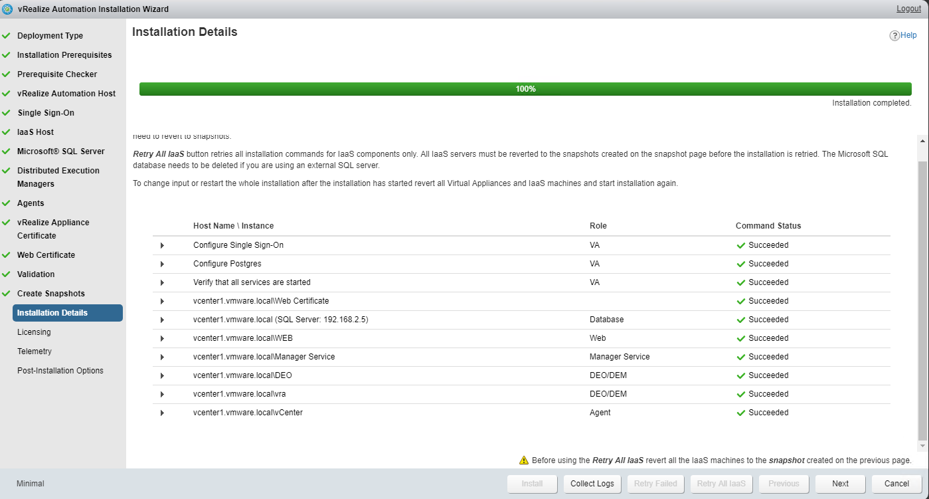Expand the vcenter1.vmware.local\WEB row
This screenshot has width=929, height=499.
coord(162,338)
